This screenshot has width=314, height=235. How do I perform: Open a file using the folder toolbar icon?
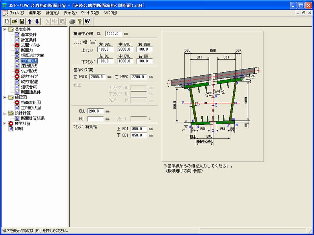pyautogui.click(x=15, y=22)
